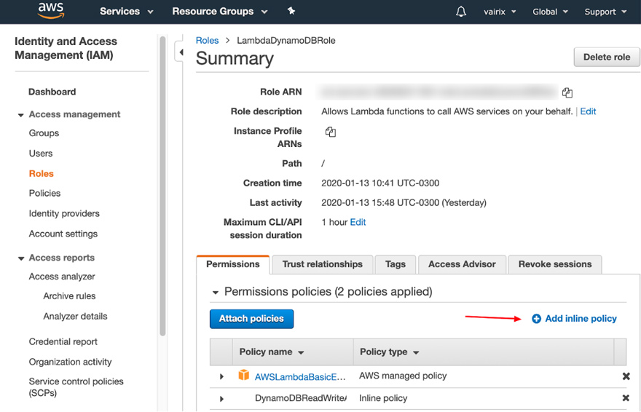Viewport: 641px width, 412px height.
Task: Go to the IAM Dashboard
Action: [52, 92]
